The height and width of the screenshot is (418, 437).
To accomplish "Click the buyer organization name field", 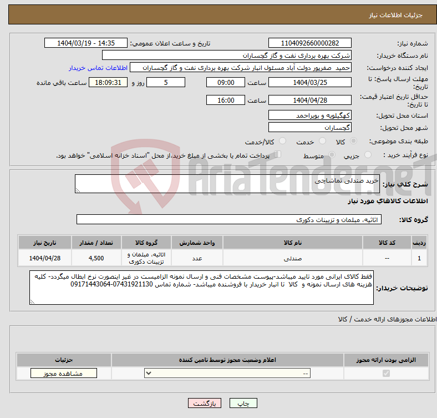I will [227, 56].
